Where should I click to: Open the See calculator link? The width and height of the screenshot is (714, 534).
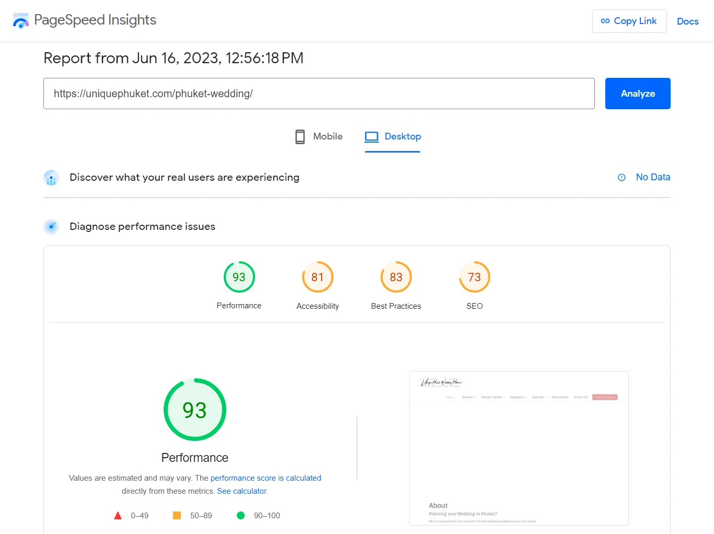[242, 491]
